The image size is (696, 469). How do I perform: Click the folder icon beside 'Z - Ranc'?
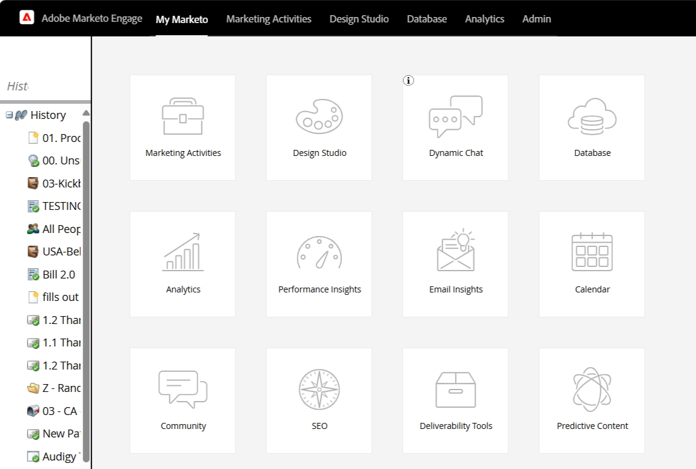pos(33,388)
